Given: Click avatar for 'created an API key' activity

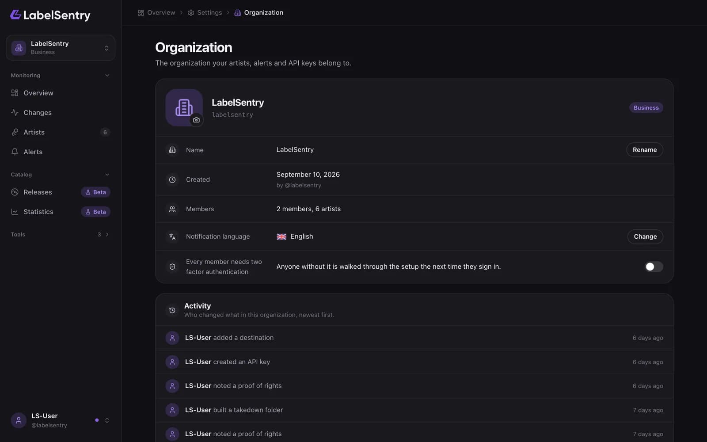Looking at the screenshot, I should coord(172,362).
